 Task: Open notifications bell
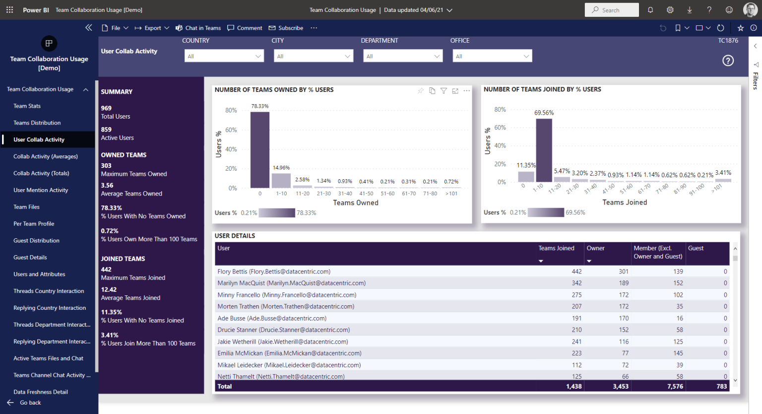click(x=650, y=10)
